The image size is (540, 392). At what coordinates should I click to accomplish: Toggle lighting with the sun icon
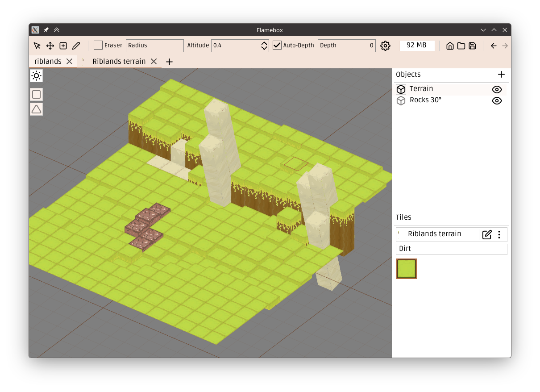pos(37,76)
